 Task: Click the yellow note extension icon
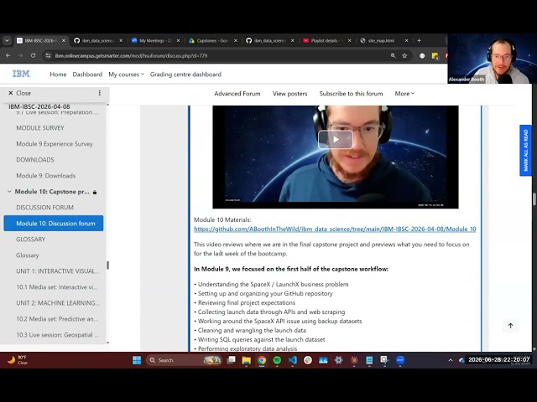point(435,56)
